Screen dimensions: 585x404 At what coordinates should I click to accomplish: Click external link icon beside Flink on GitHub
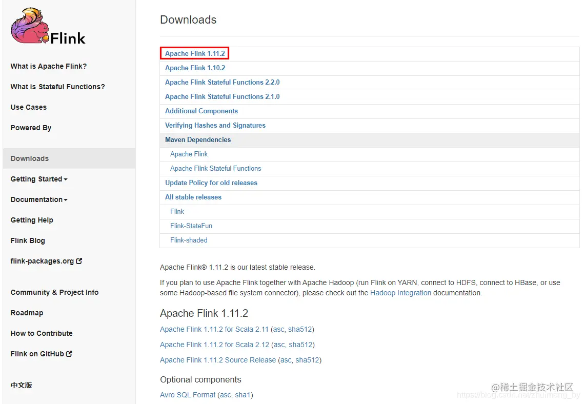tap(69, 354)
